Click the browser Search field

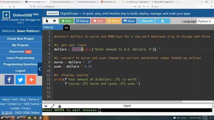(173, 7)
